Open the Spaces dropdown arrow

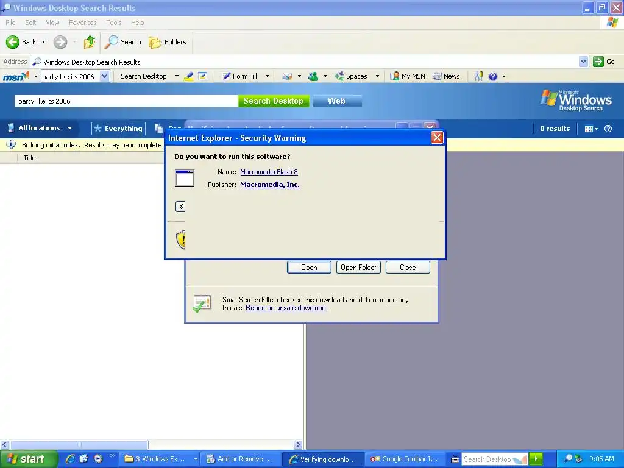point(377,76)
